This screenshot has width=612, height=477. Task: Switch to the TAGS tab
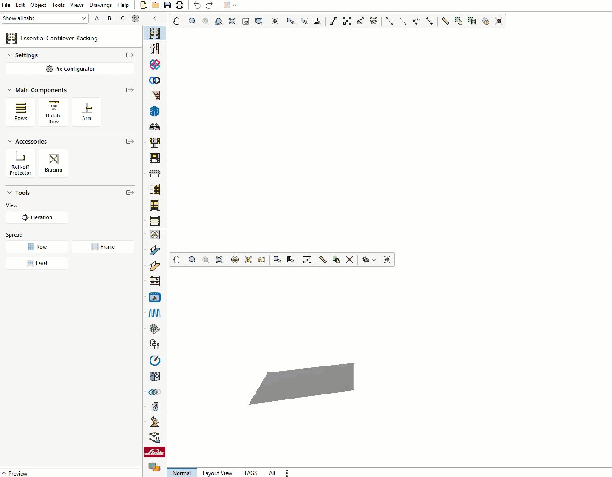[250, 473]
